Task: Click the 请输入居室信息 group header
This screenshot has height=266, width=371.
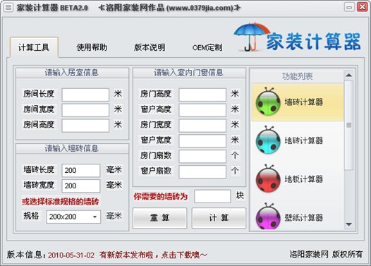Action: (72, 73)
